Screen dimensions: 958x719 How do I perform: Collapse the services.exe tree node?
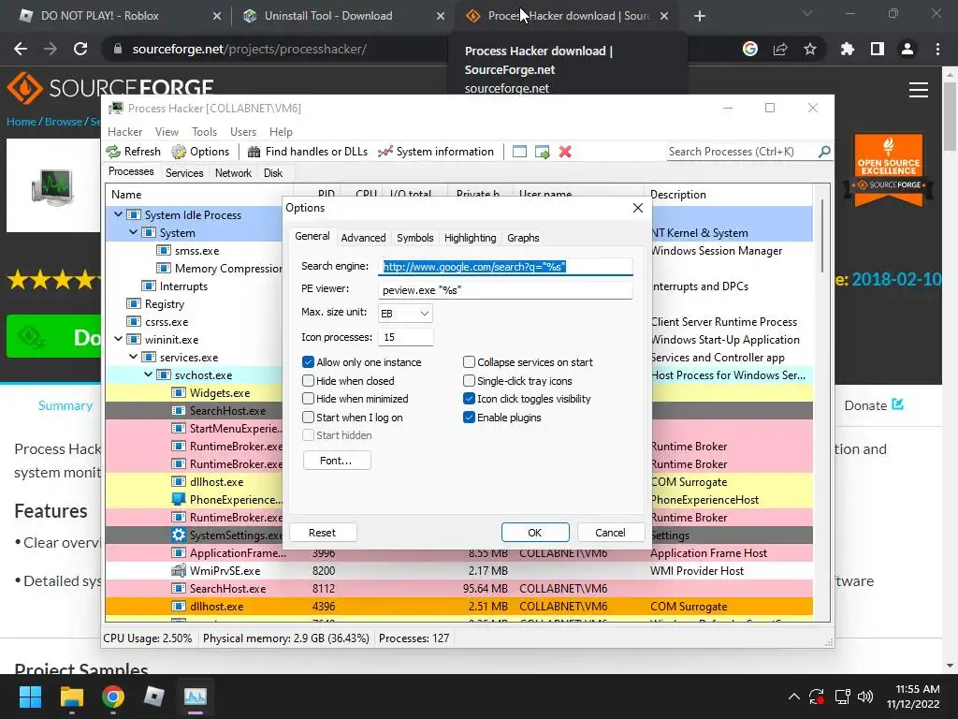(133, 357)
